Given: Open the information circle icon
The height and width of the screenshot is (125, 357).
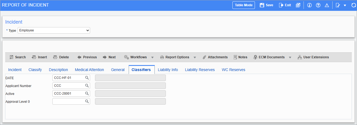Looking at the screenshot, I should coord(309,5).
